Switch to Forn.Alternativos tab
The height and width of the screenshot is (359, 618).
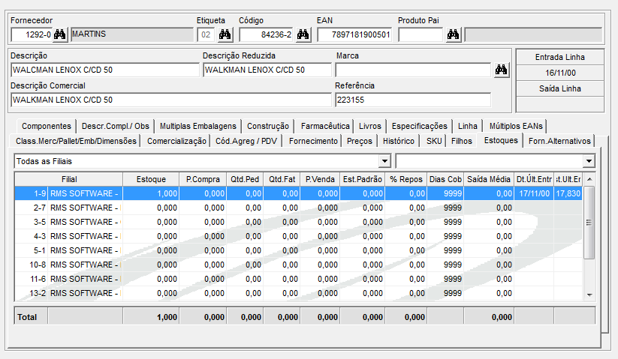[x=560, y=141]
